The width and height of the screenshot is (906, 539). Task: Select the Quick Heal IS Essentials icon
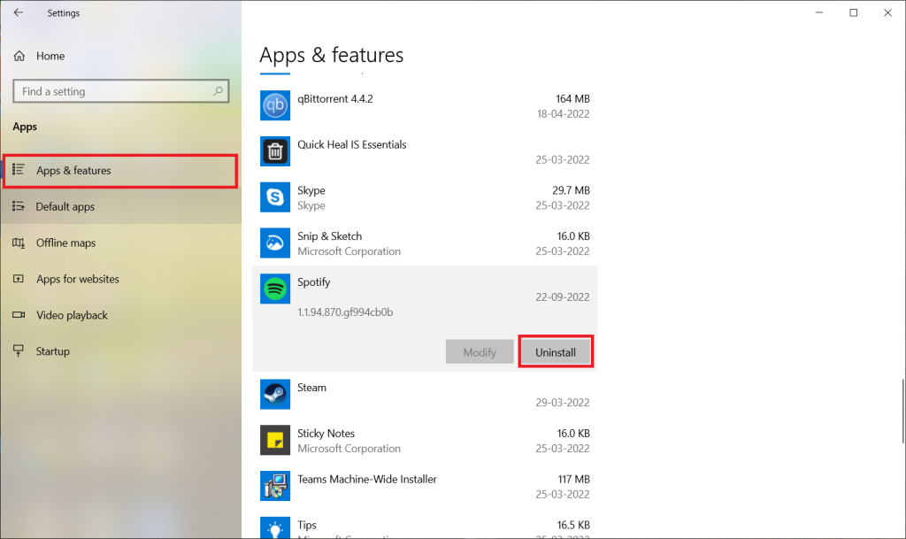pyautogui.click(x=275, y=151)
